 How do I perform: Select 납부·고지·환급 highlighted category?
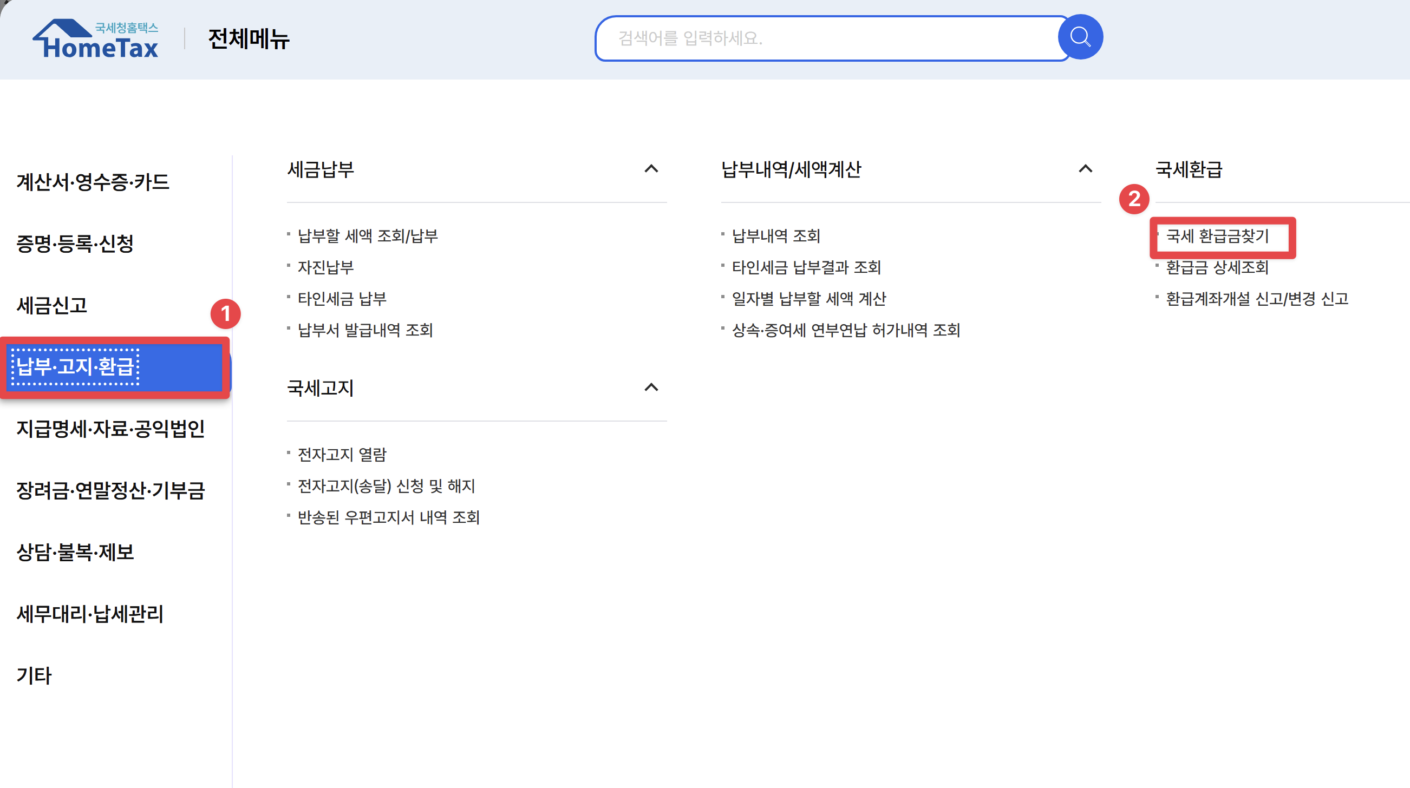[76, 366]
